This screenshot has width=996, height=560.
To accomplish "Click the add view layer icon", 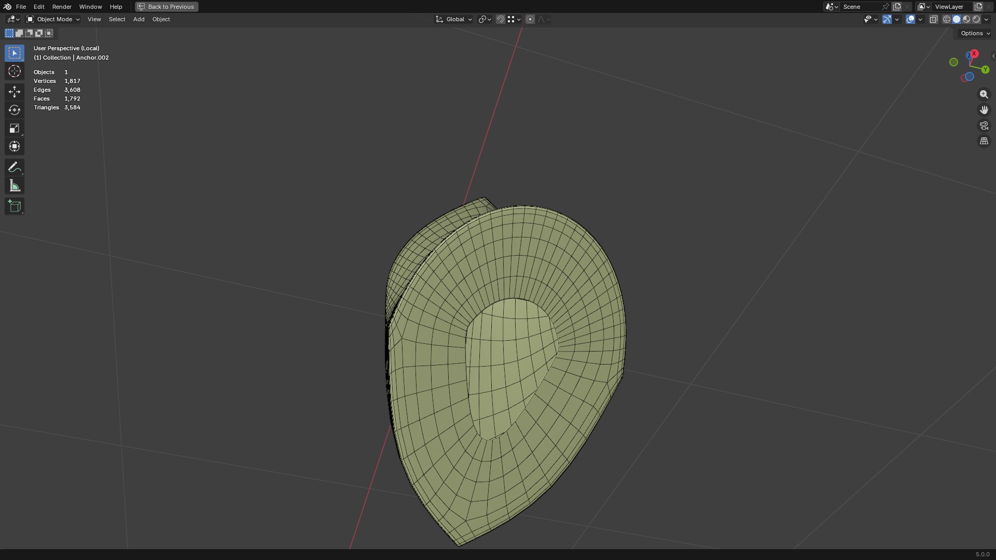I will 978,7.
